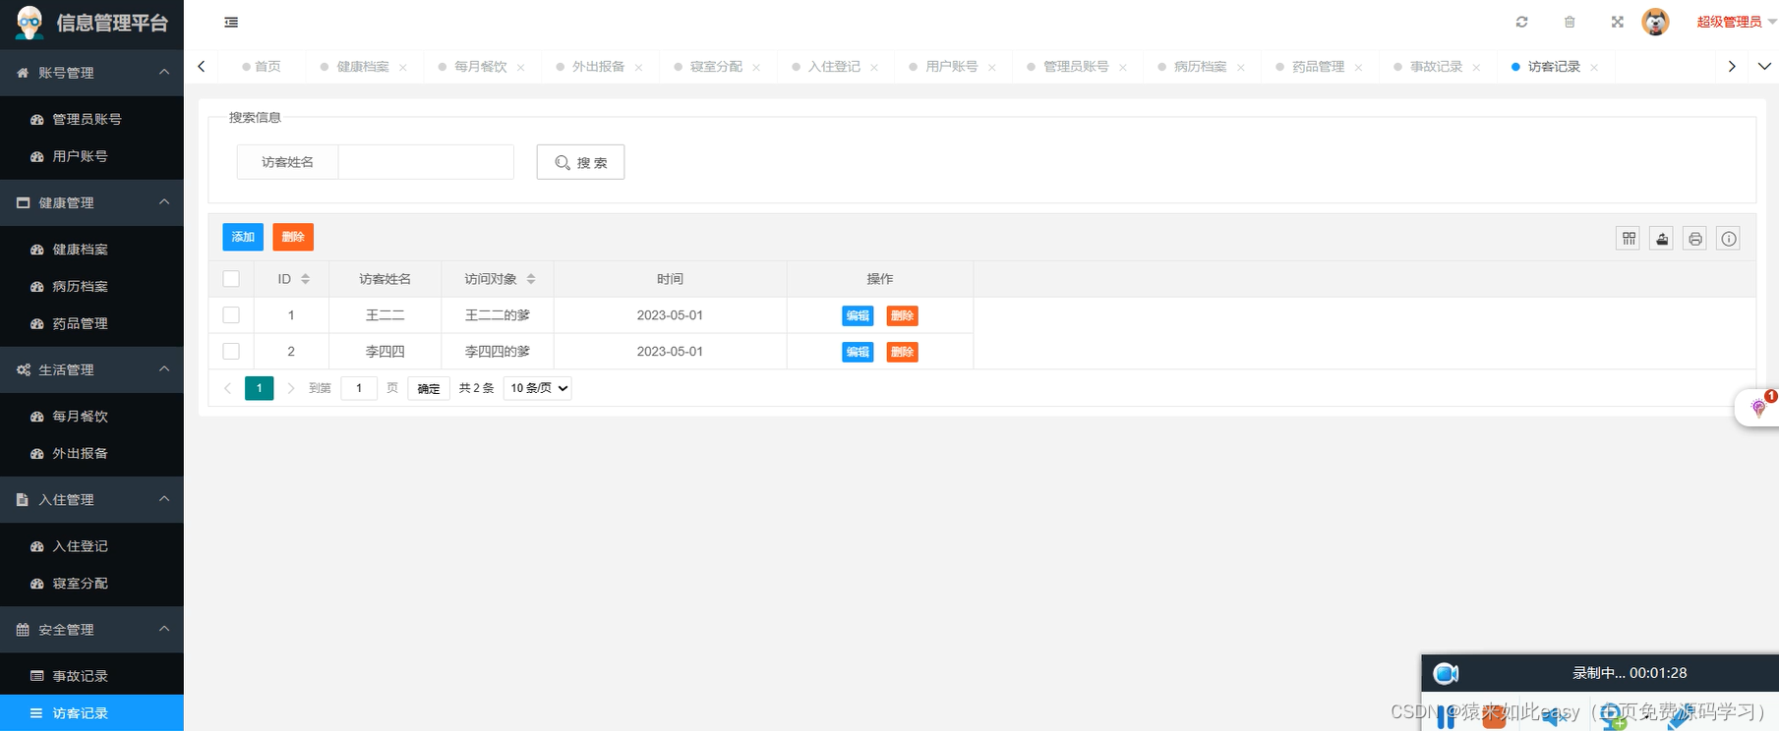Open the 10 条/页 page size dropdown
This screenshot has width=1779, height=731.
pos(537,388)
